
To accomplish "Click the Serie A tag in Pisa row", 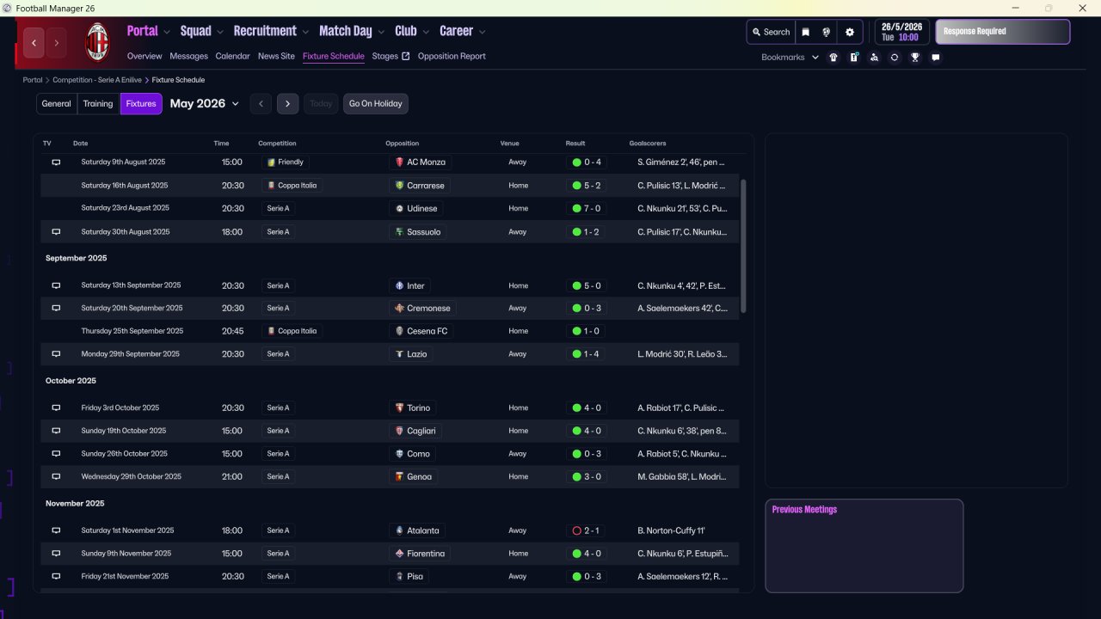I will coord(278,577).
